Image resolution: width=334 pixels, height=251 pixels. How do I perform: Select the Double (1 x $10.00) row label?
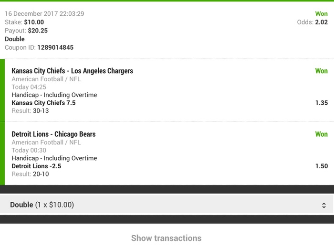42,205
